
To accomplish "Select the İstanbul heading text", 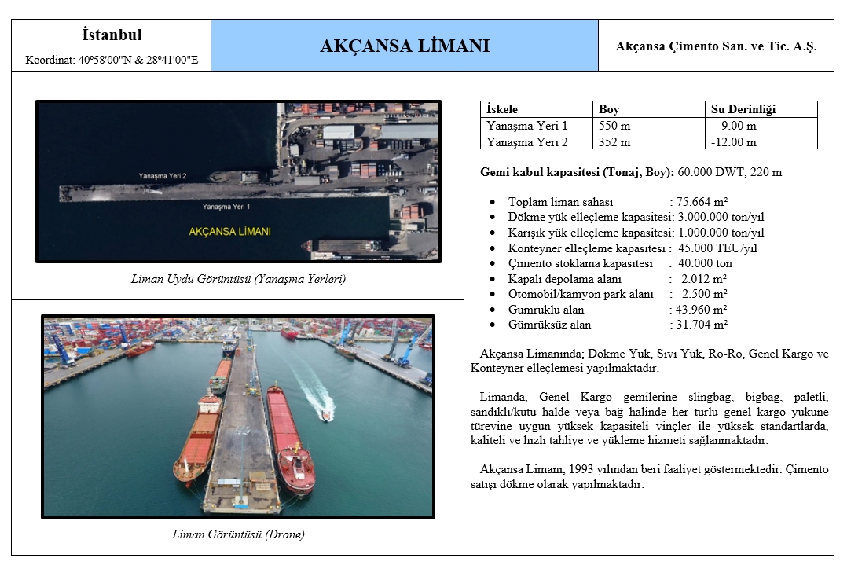I will pyautogui.click(x=112, y=35).
